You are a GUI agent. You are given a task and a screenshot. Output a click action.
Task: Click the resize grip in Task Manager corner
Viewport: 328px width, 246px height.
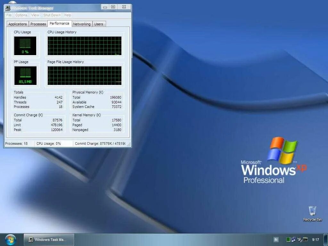pyautogui.click(x=129, y=144)
